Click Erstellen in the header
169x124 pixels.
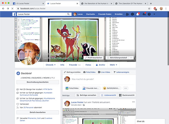119,14
